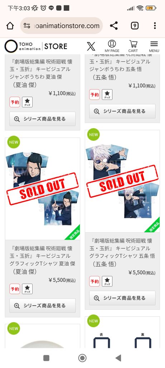
Task: Tap the グッズ star tag under the Gojo T-shirt
Action: click(107, 281)
